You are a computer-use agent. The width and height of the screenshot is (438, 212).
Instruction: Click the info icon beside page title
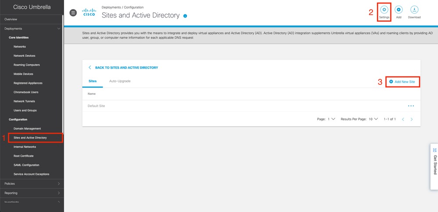pyautogui.click(x=185, y=16)
